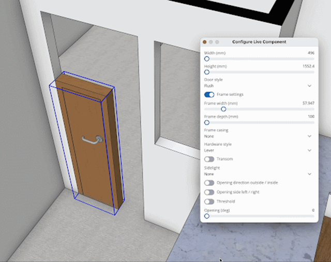Click the Opening (deg) slider handle
This screenshot has width=331, height=262.
207,216
